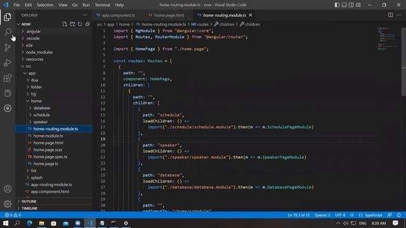
Task: Click the feedback icon in status bar
Action: click(390, 215)
